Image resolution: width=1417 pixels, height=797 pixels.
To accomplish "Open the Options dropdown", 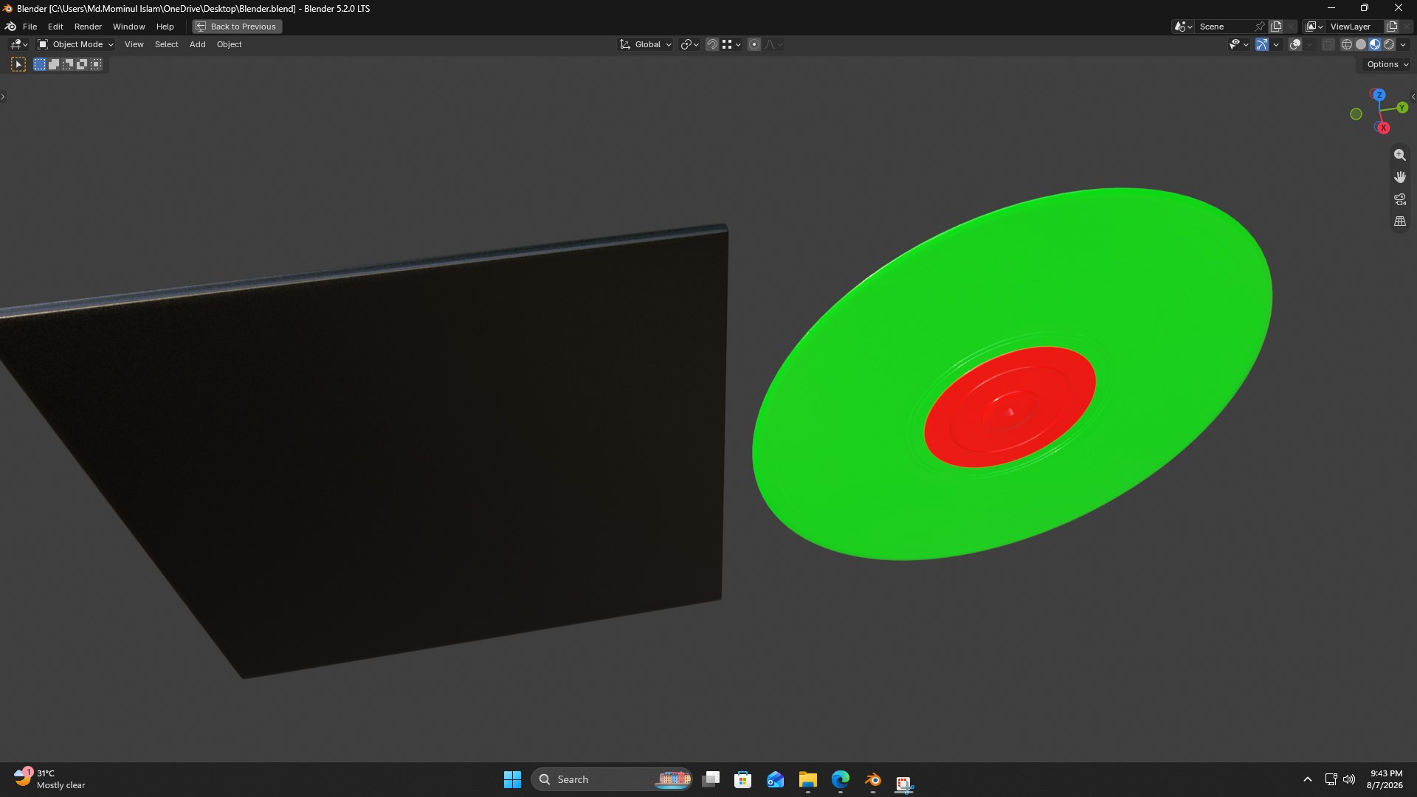I will coord(1387,65).
